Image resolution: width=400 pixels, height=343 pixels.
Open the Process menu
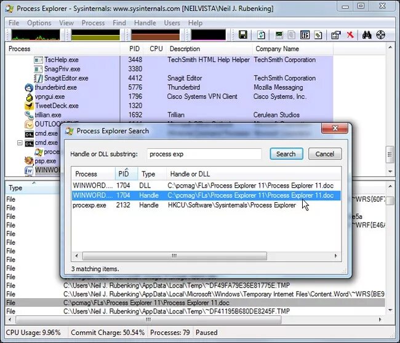tap(93, 23)
